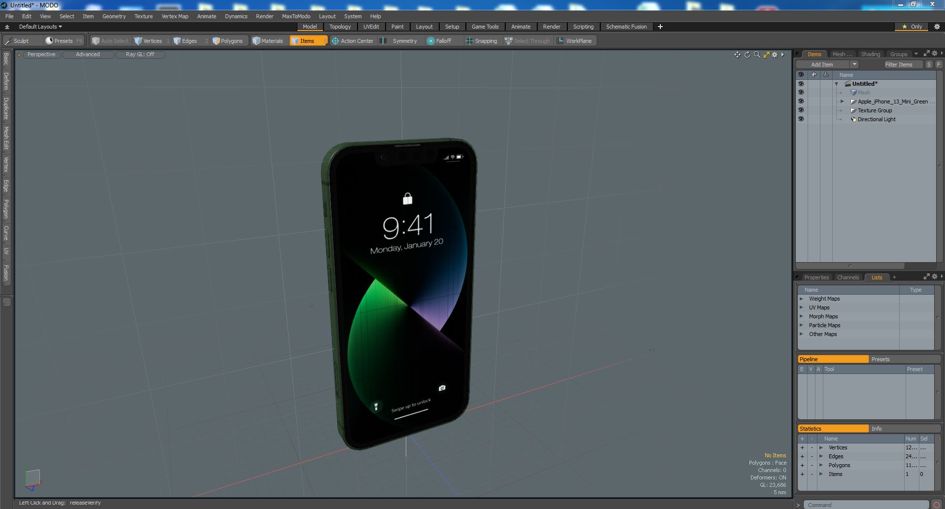Click the plus for the Vertices statistics row

[802, 448]
